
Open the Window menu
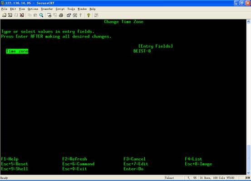82,9
